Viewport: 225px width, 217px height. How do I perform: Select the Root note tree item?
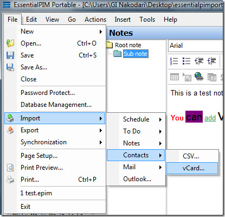tap(128, 45)
